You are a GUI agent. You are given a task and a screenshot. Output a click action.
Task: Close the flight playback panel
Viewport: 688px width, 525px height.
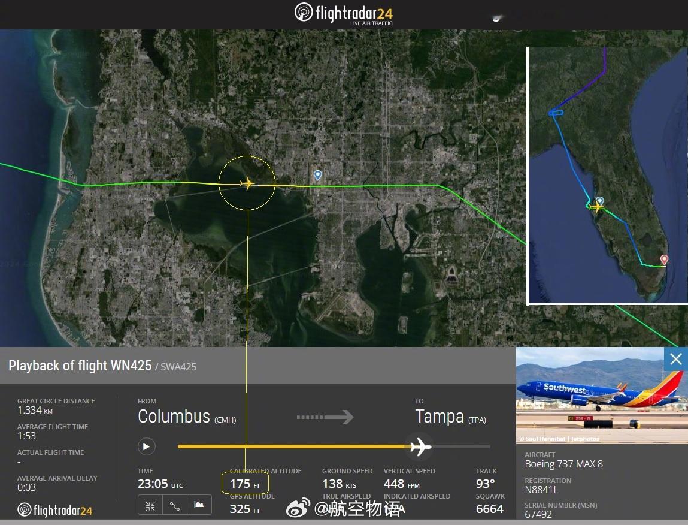pyautogui.click(x=675, y=359)
